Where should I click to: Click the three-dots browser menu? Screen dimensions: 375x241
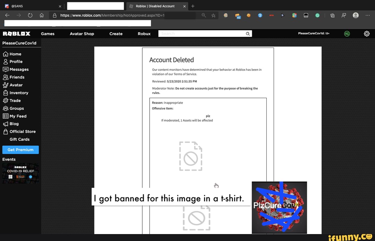point(367,15)
